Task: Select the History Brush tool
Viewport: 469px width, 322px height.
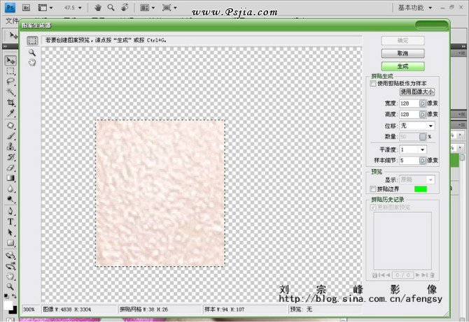Action: click(x=10, y=157)
